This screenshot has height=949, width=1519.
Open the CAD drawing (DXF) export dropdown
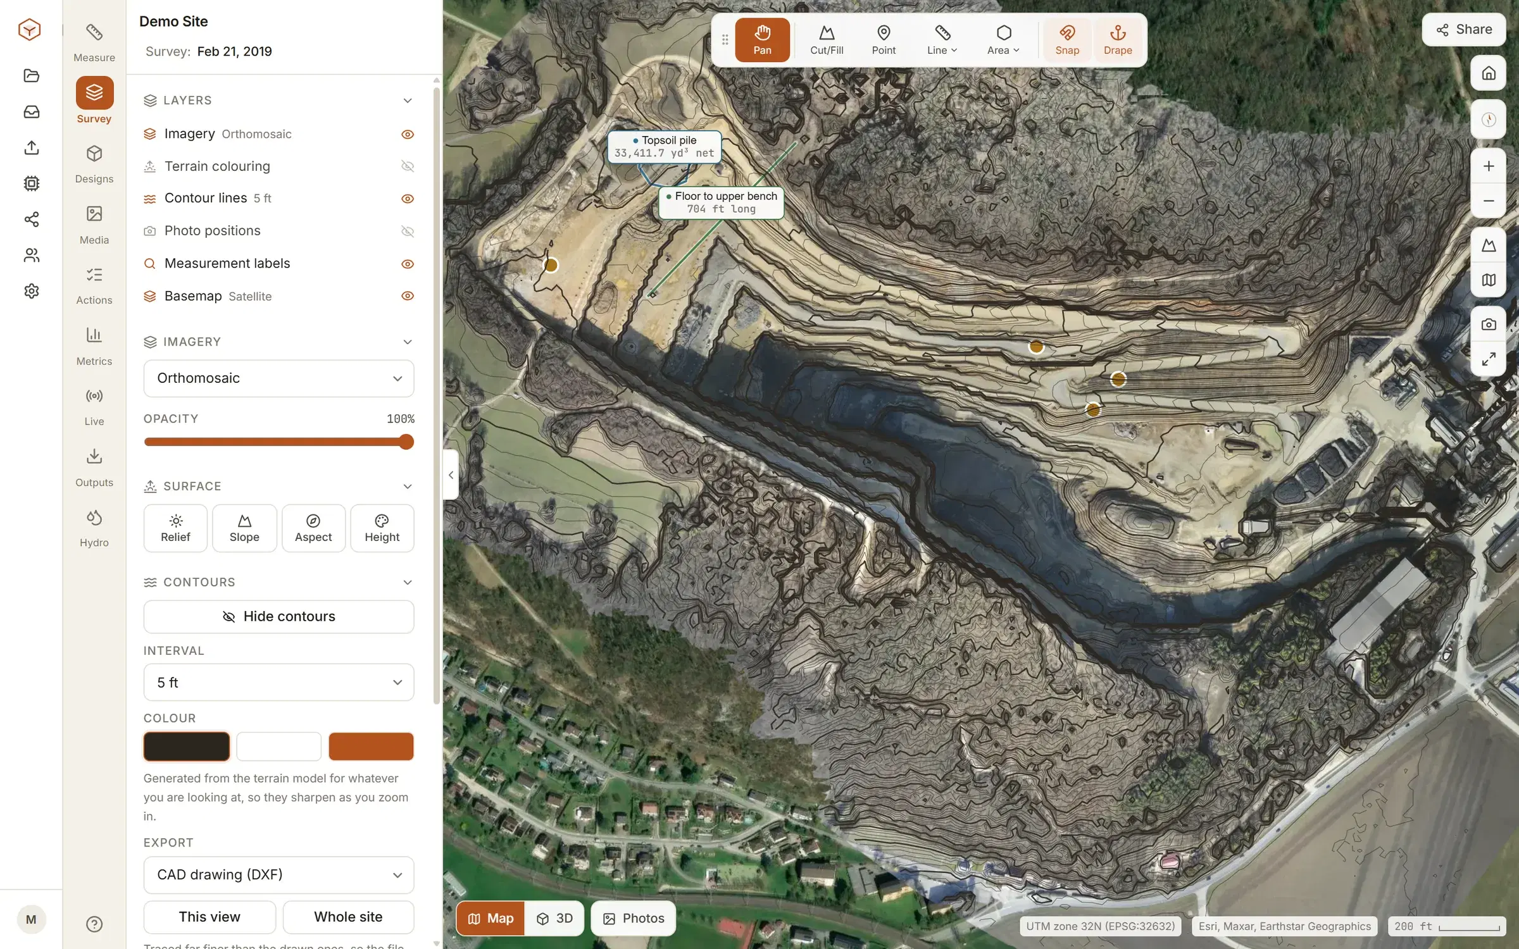[278, 875]
